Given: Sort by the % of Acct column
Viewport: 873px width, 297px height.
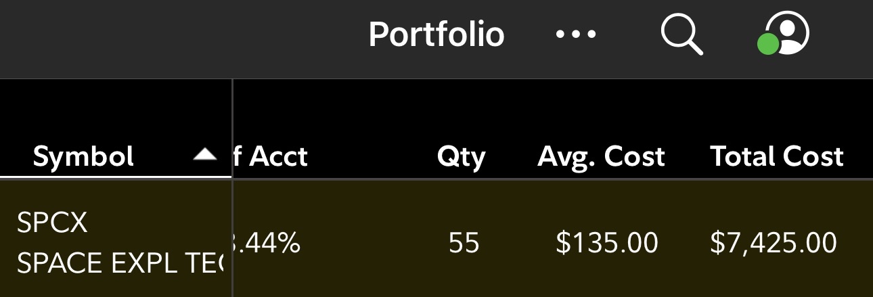Looking at the screenshot, I should tap(271, 157).
